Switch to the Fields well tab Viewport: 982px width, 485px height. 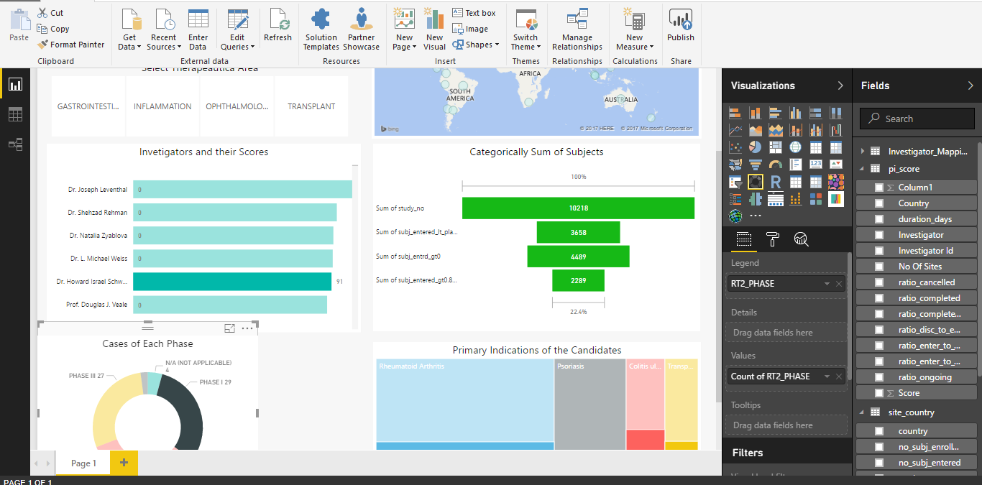click(744, 239)
